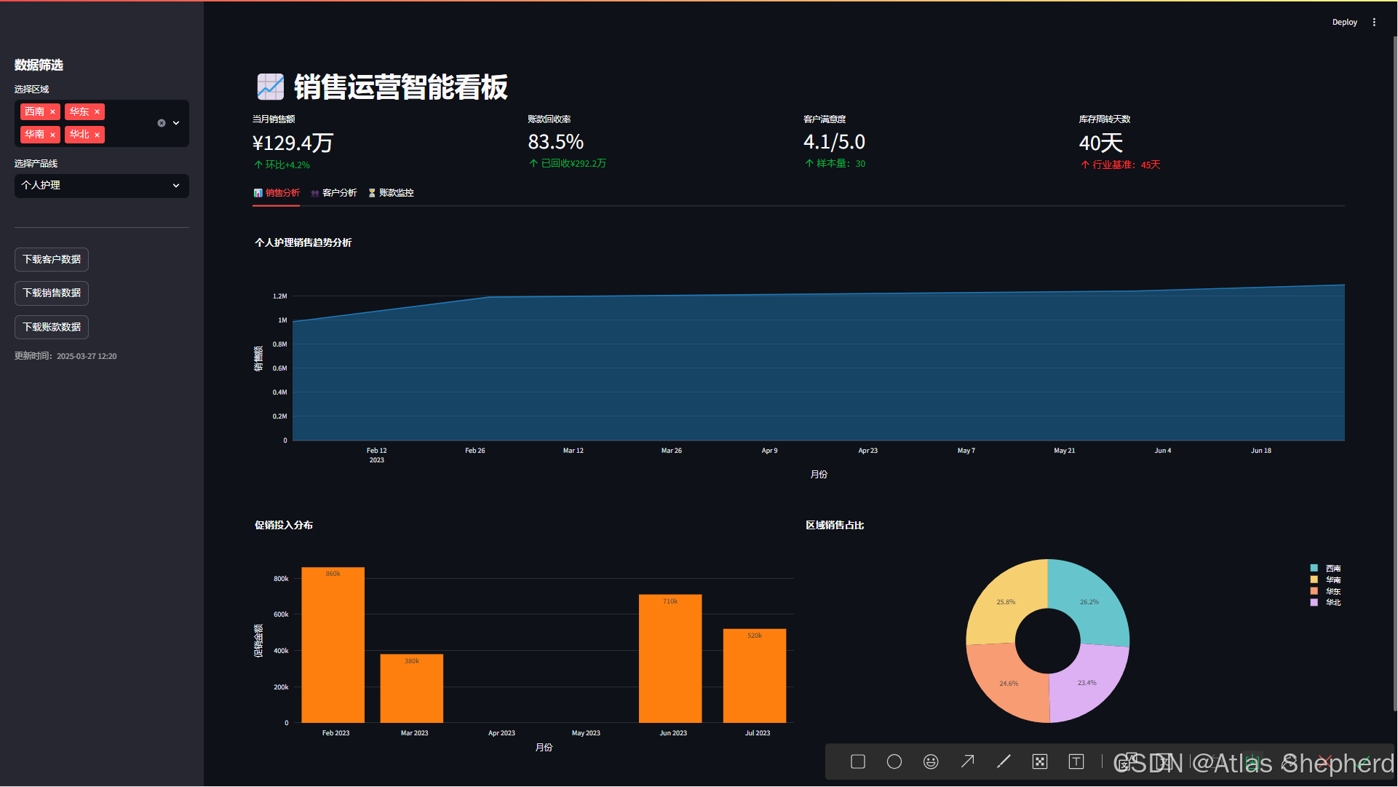This screenshot has width=1398, height=787.
Task: Open the 个人护理 product line dropdown
Action: click(102, 186)
